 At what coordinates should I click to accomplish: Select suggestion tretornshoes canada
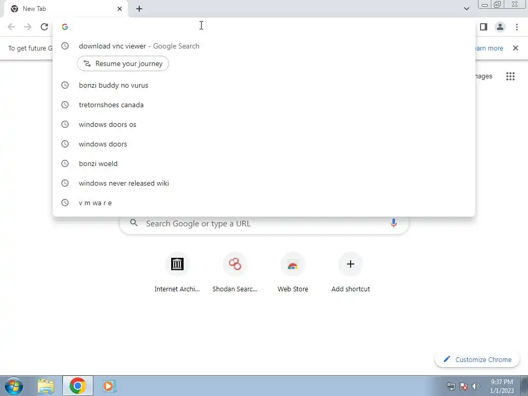(264, 105)
